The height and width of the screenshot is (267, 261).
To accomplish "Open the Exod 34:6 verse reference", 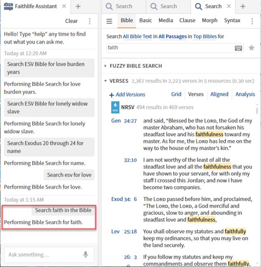I will point(124,199).
